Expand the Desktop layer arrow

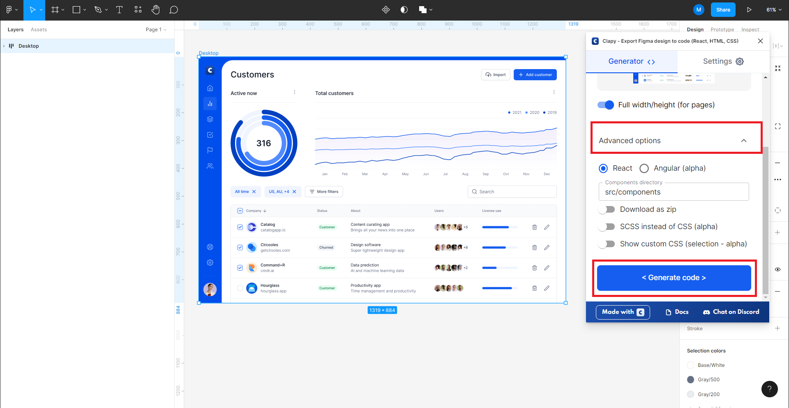pos(4,46)
